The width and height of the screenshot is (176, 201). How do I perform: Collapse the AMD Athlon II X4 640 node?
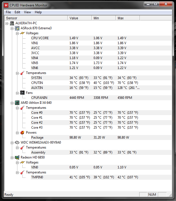12,103
